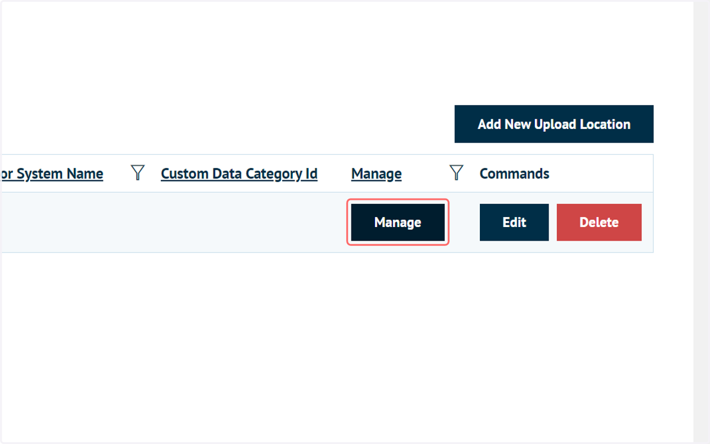Edit the upload location row
710x444 pixels.
point(514,222)
